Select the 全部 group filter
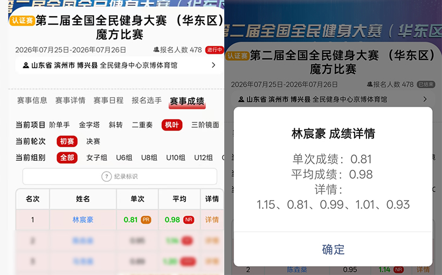 (x=67, y=157)
